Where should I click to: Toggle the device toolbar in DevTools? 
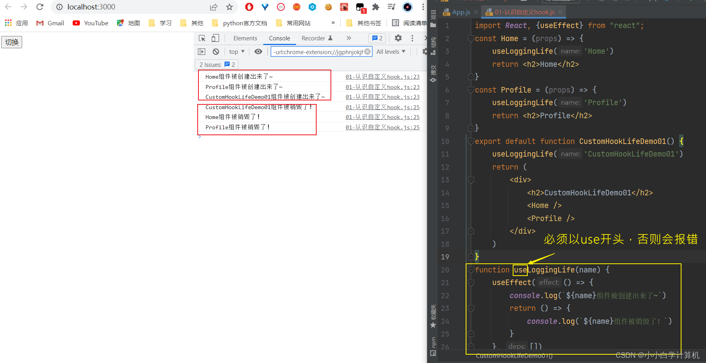(215, 38)
